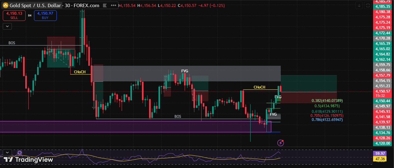Screen dimensions: 394x168
Task: Select the CHoCH label near the latest candles
Action: (x=259, y=87)
